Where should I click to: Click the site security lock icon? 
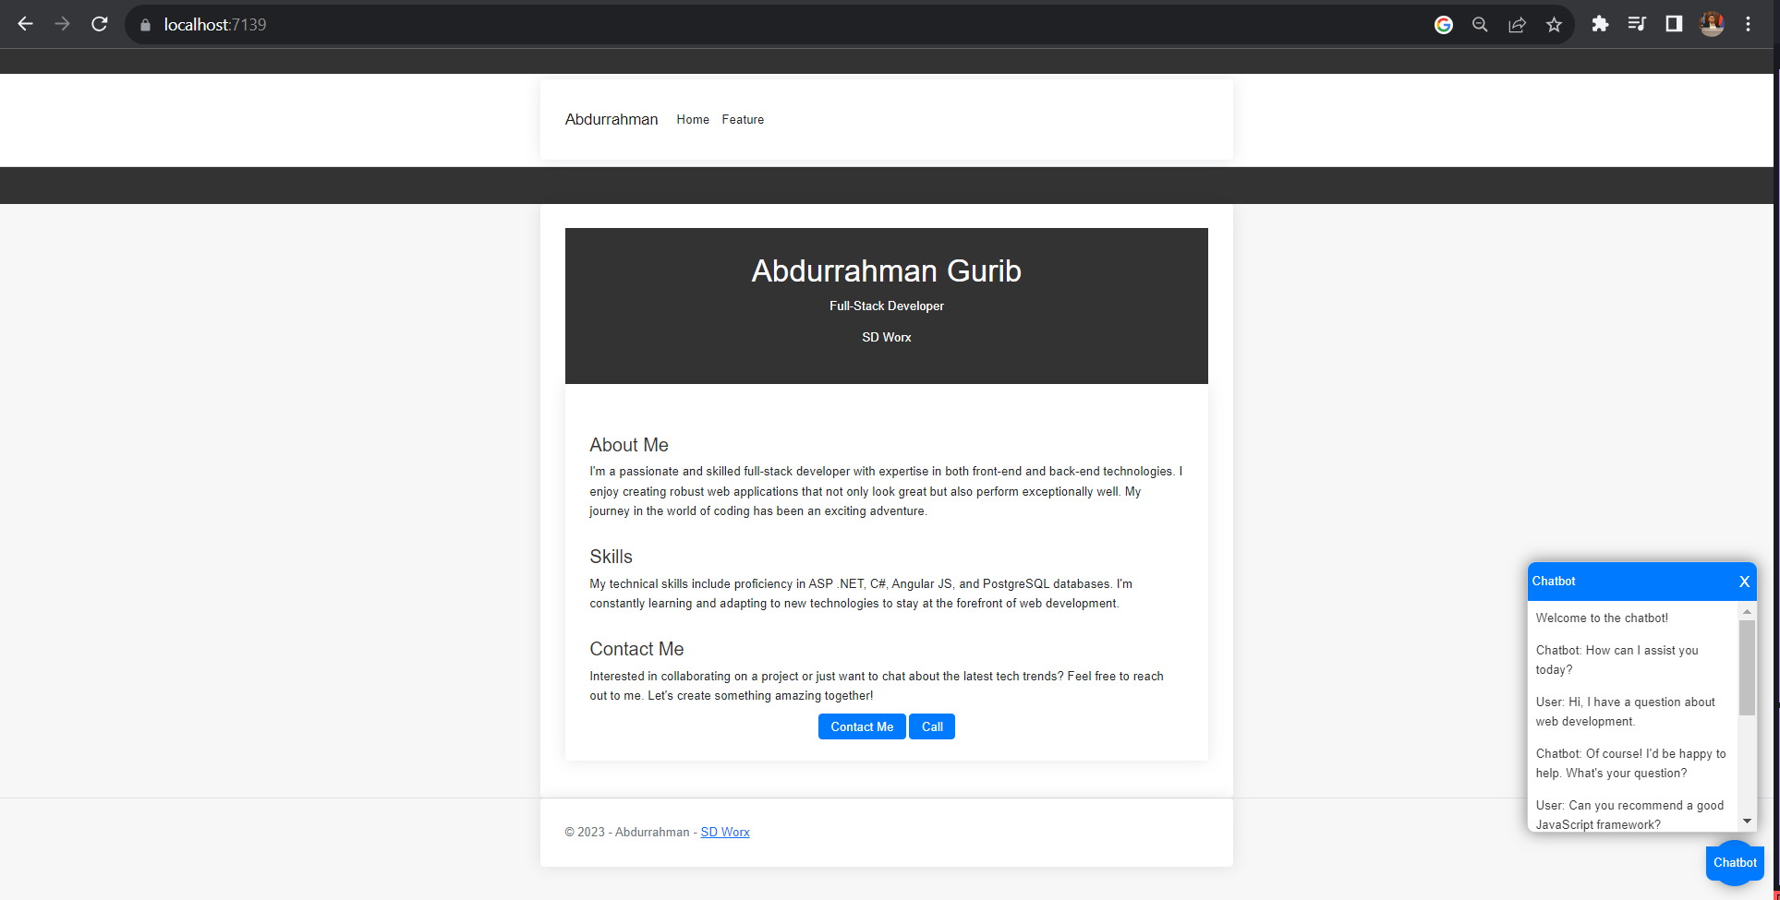[144, 24]
